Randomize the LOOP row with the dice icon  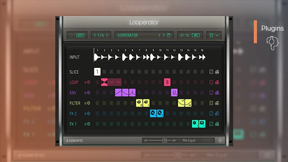[211, 82]
